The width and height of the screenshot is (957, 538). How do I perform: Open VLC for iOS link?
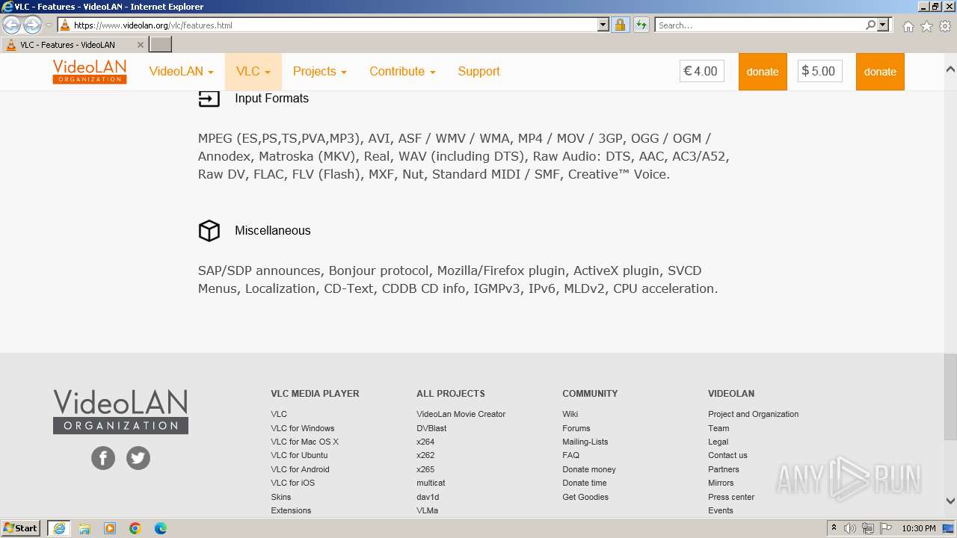292,483
